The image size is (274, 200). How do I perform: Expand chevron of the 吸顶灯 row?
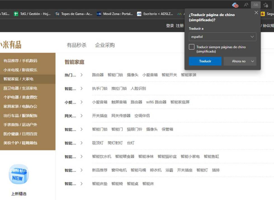(x=81, y=143)
